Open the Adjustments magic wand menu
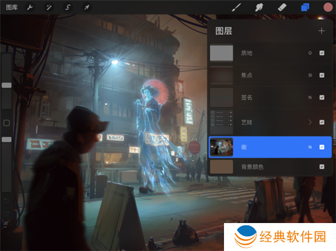Image resolution: width=336 pixels, height=251 pixels. pos(50,8)
